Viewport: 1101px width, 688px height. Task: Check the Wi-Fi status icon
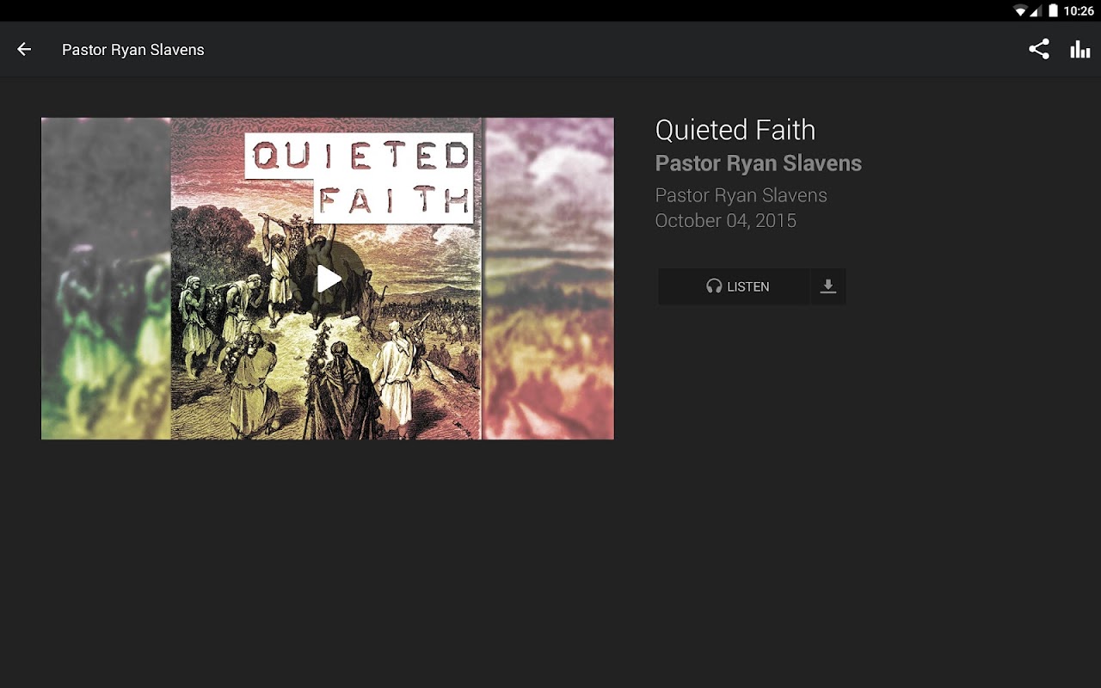pos(1020,11)
